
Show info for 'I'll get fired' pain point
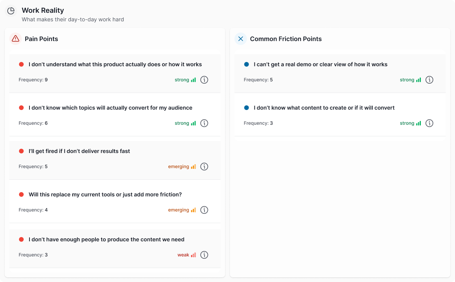tap(204, 167)
